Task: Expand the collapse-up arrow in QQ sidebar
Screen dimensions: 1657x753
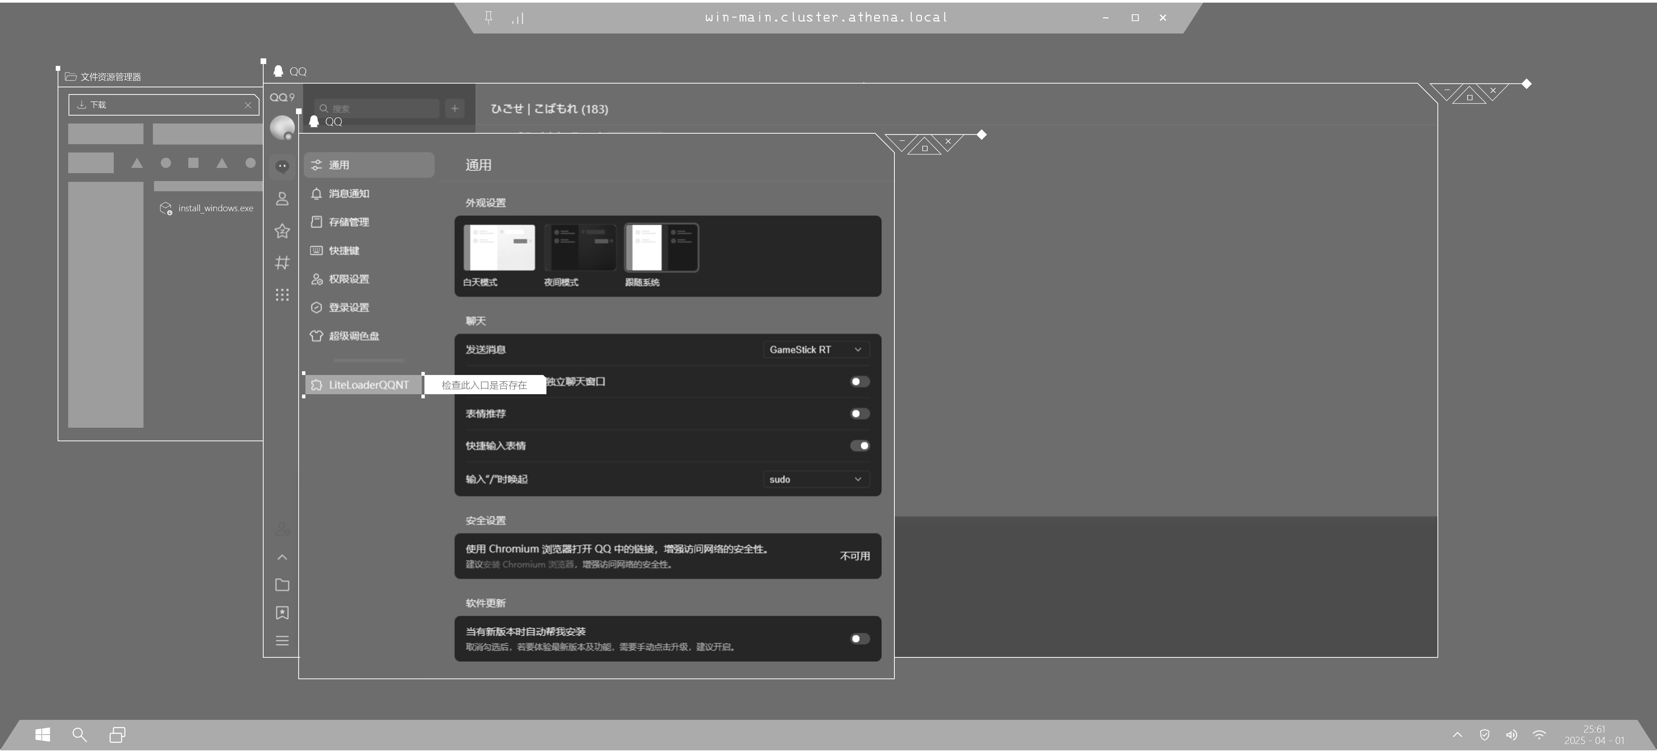Action: (x=282, y=558)
